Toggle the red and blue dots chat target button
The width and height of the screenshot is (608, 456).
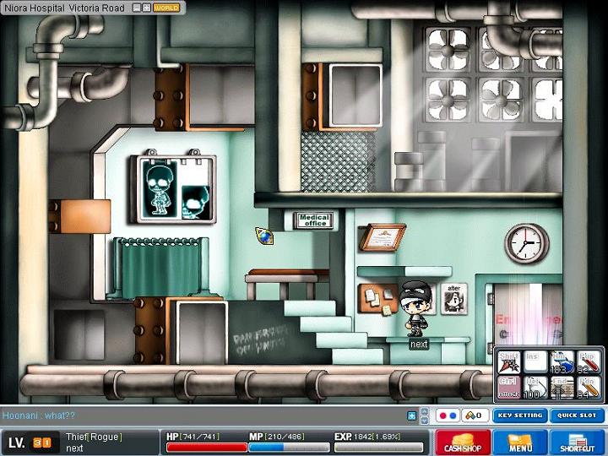[448, 415]
